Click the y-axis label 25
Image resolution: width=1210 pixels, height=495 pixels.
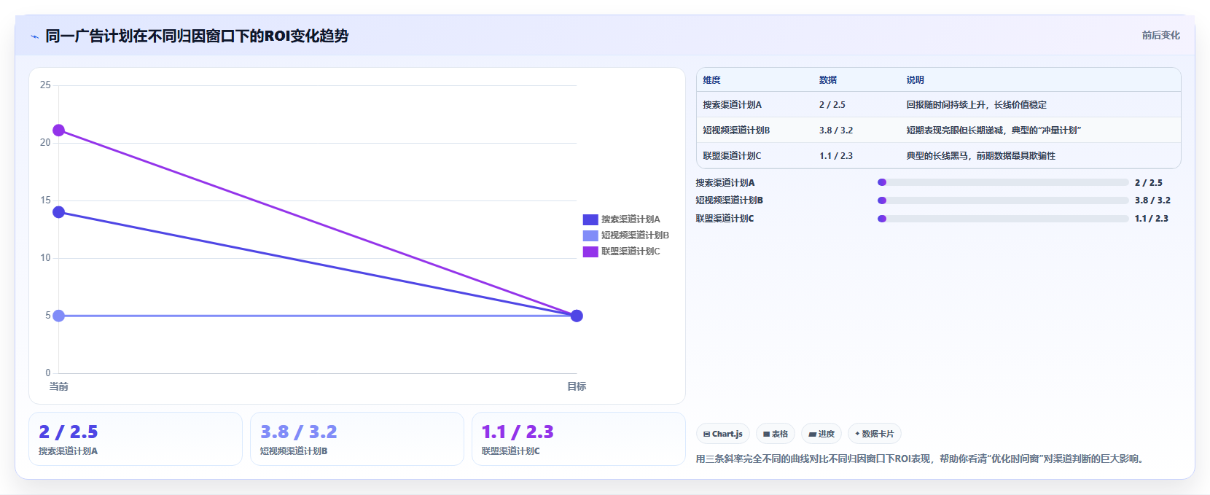(45, 85)
